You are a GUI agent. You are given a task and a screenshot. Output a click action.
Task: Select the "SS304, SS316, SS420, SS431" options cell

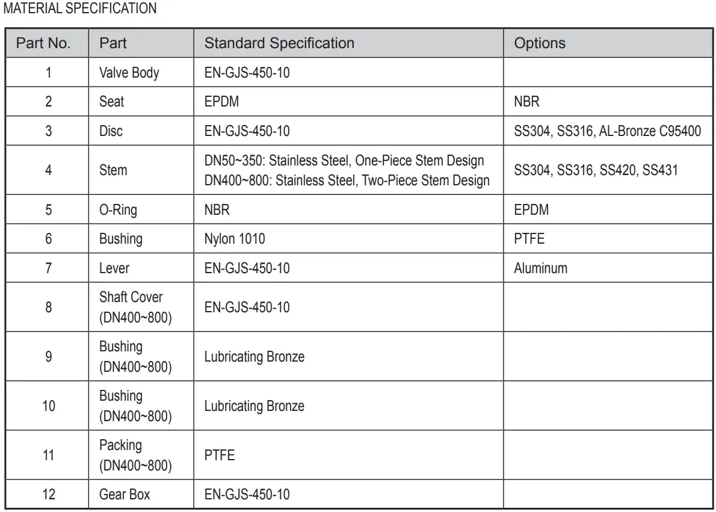pyautogui.click(x=596, y=170)
